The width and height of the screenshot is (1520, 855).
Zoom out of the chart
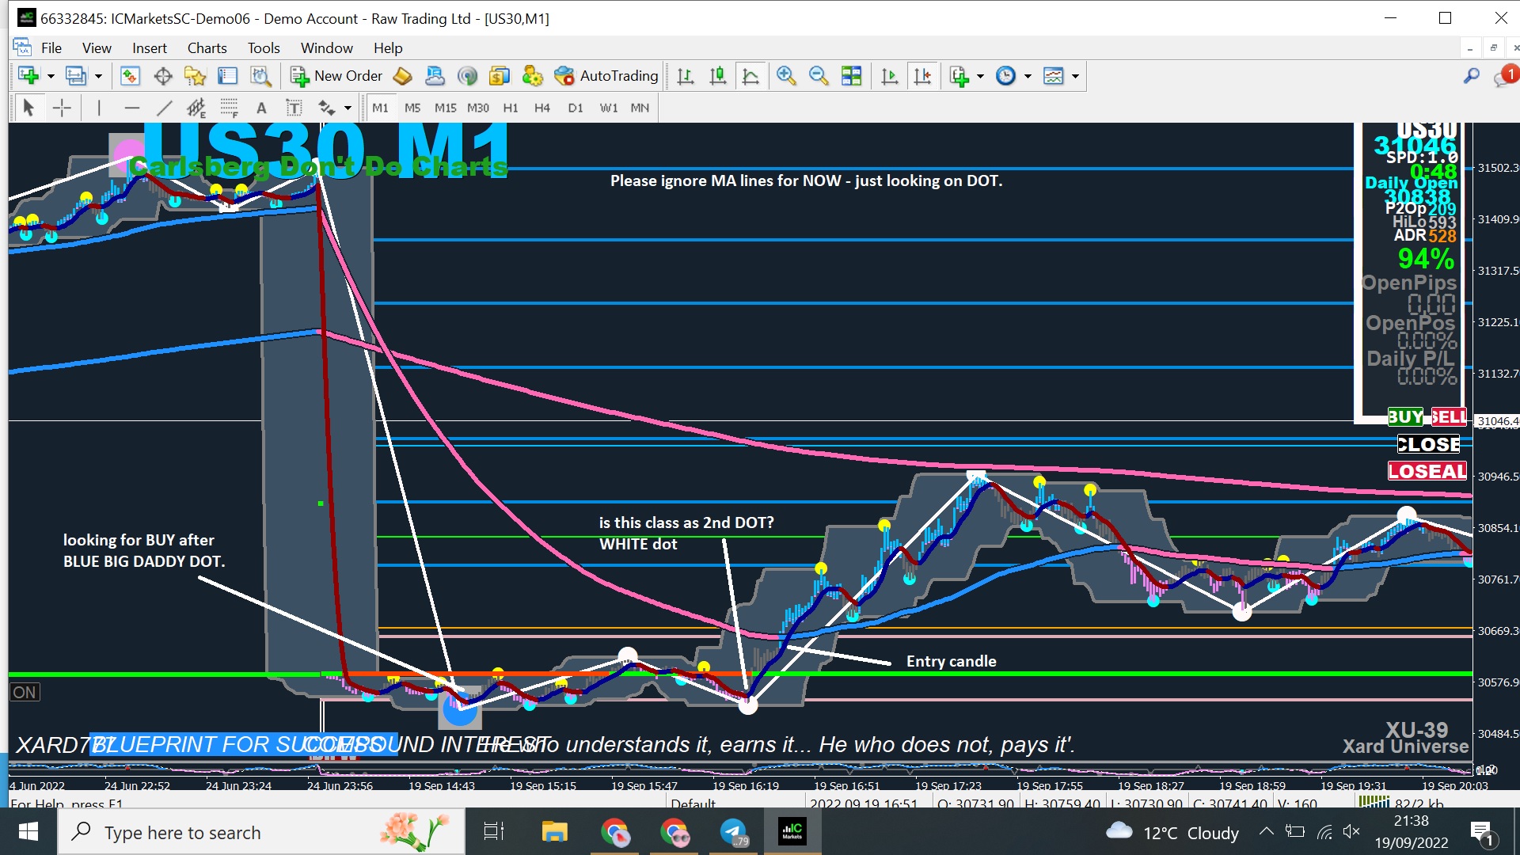coord(818,76)
